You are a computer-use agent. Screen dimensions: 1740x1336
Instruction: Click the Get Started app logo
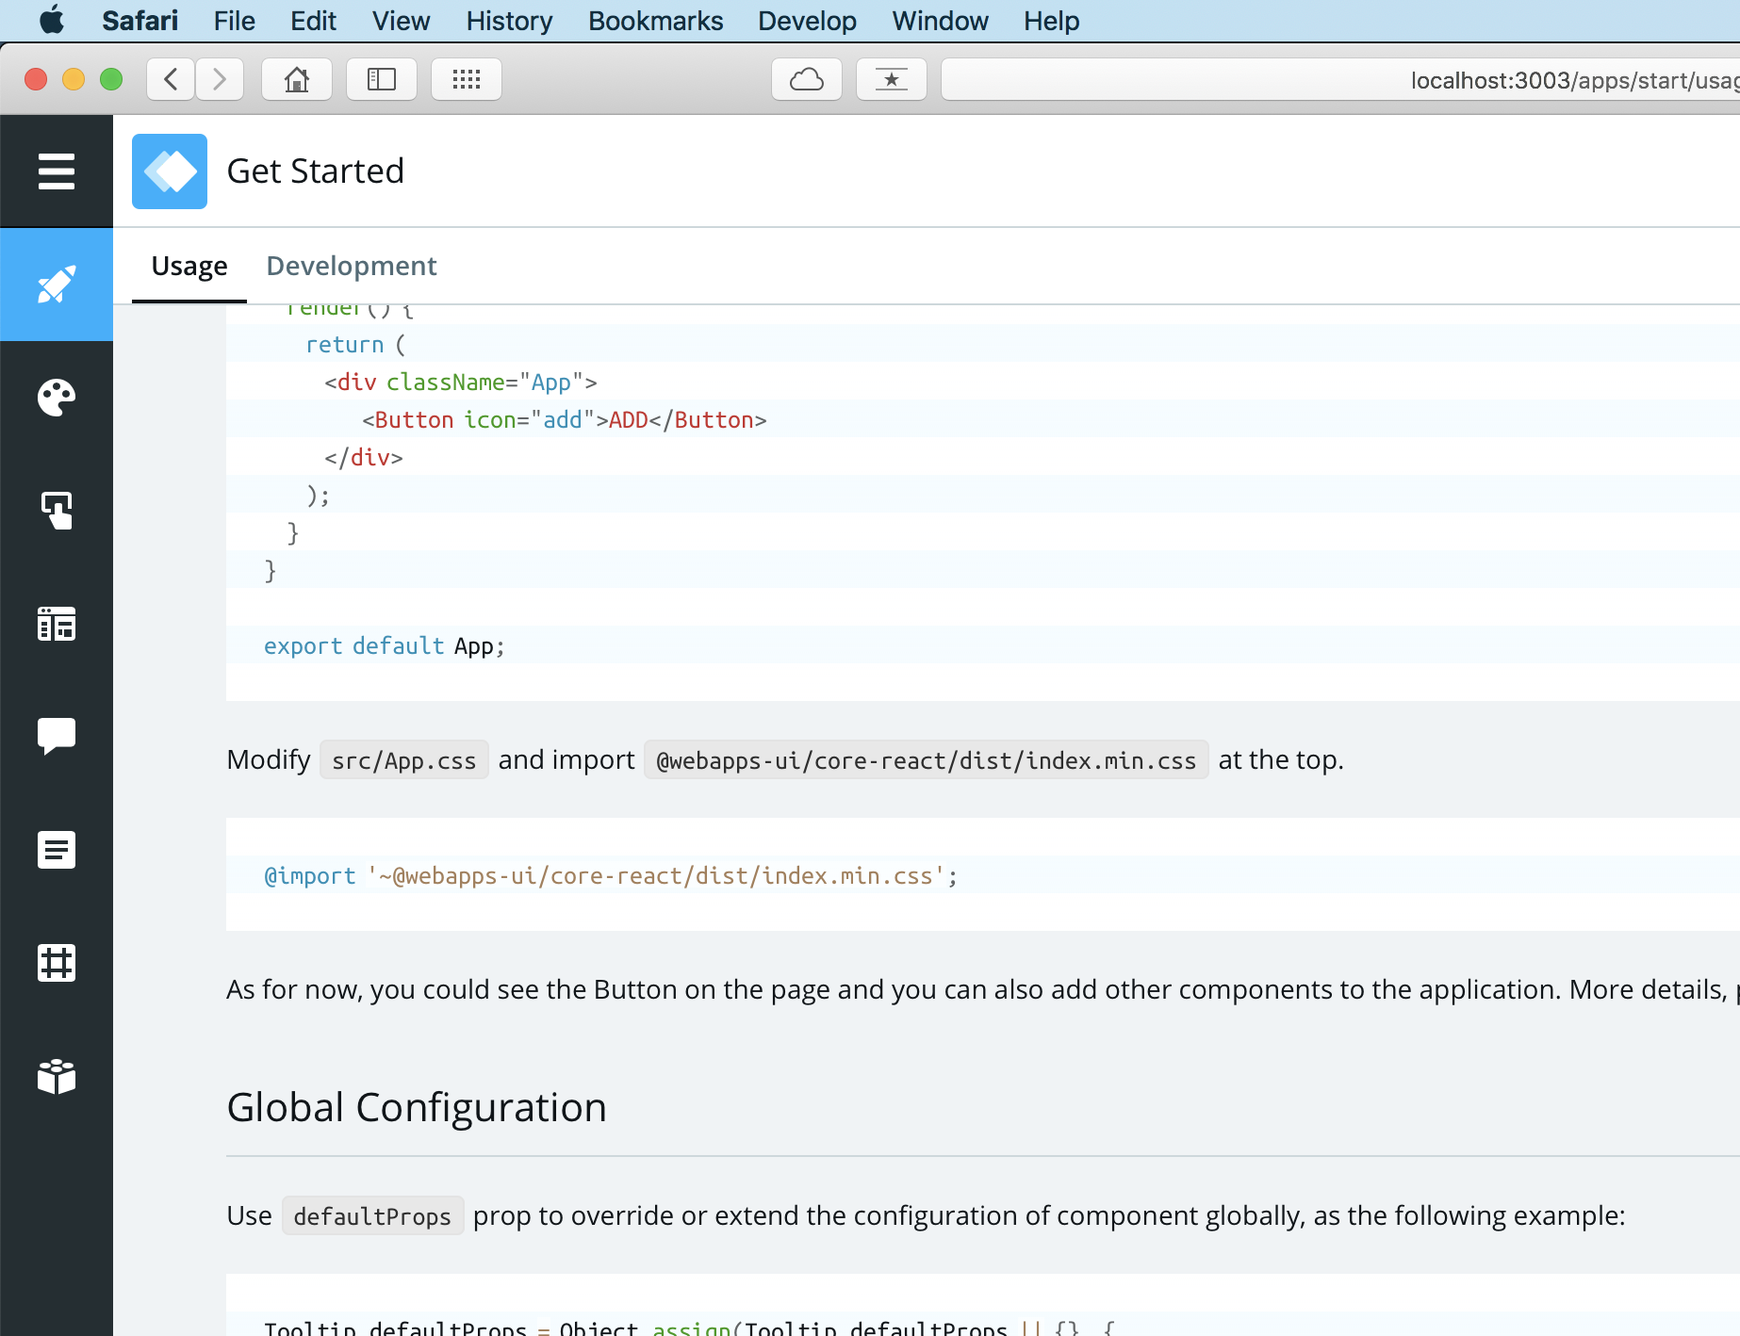click(x=169, y=171)
